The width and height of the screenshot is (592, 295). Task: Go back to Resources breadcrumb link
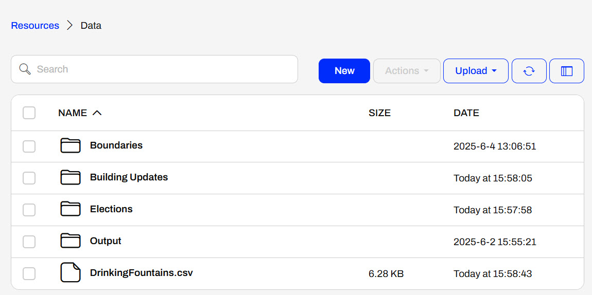coord(35,26)
